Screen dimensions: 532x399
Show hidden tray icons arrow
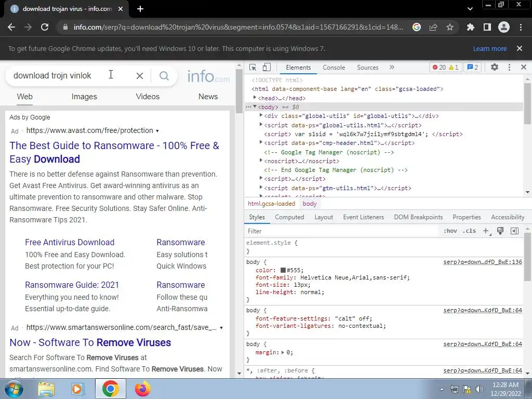(x=442, y=389)
